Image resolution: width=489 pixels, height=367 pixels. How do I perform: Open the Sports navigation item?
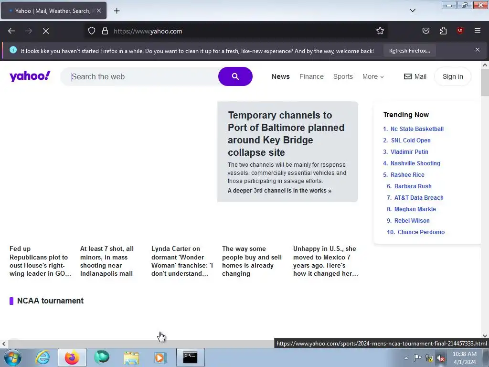pyautogui.click(x=343, y=76)
